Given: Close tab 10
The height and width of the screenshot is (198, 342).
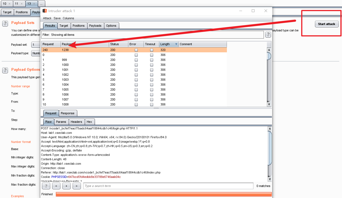Looking at the screenshot, I should 9,4.
